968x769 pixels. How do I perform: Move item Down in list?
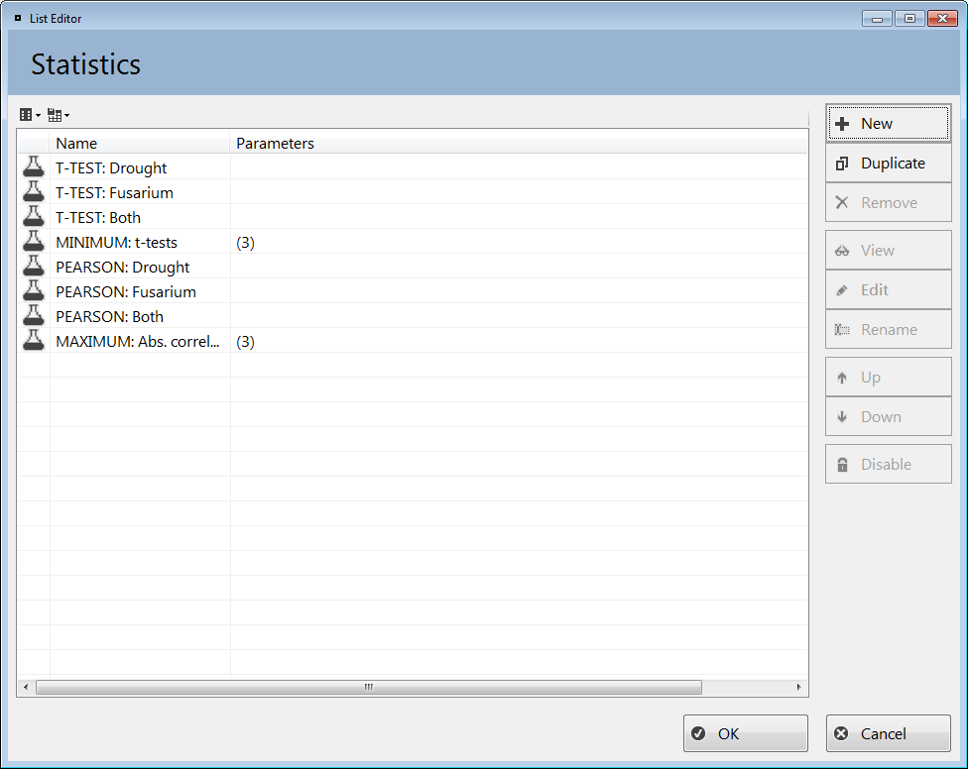coord(888,416)
